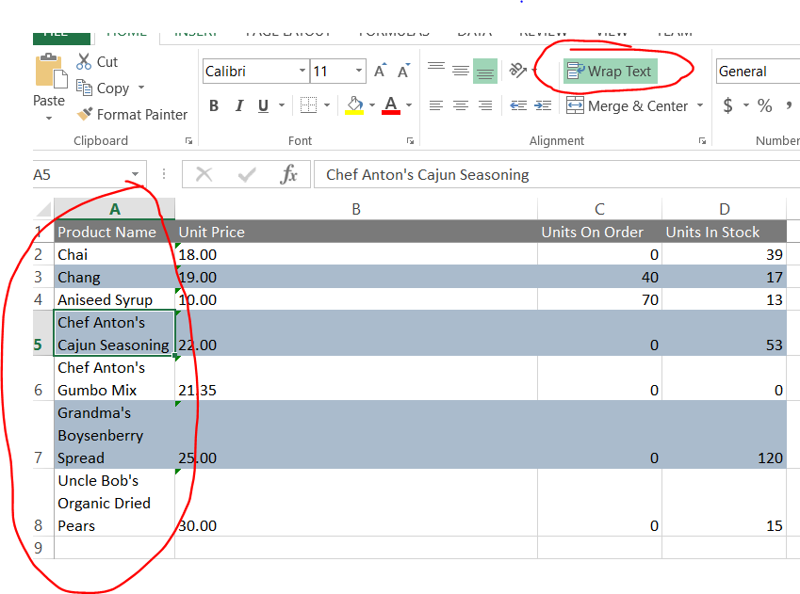Select the Format Painter tool
Image resolution: width=800 pixels, height=594 pixels.
point(132,114)
